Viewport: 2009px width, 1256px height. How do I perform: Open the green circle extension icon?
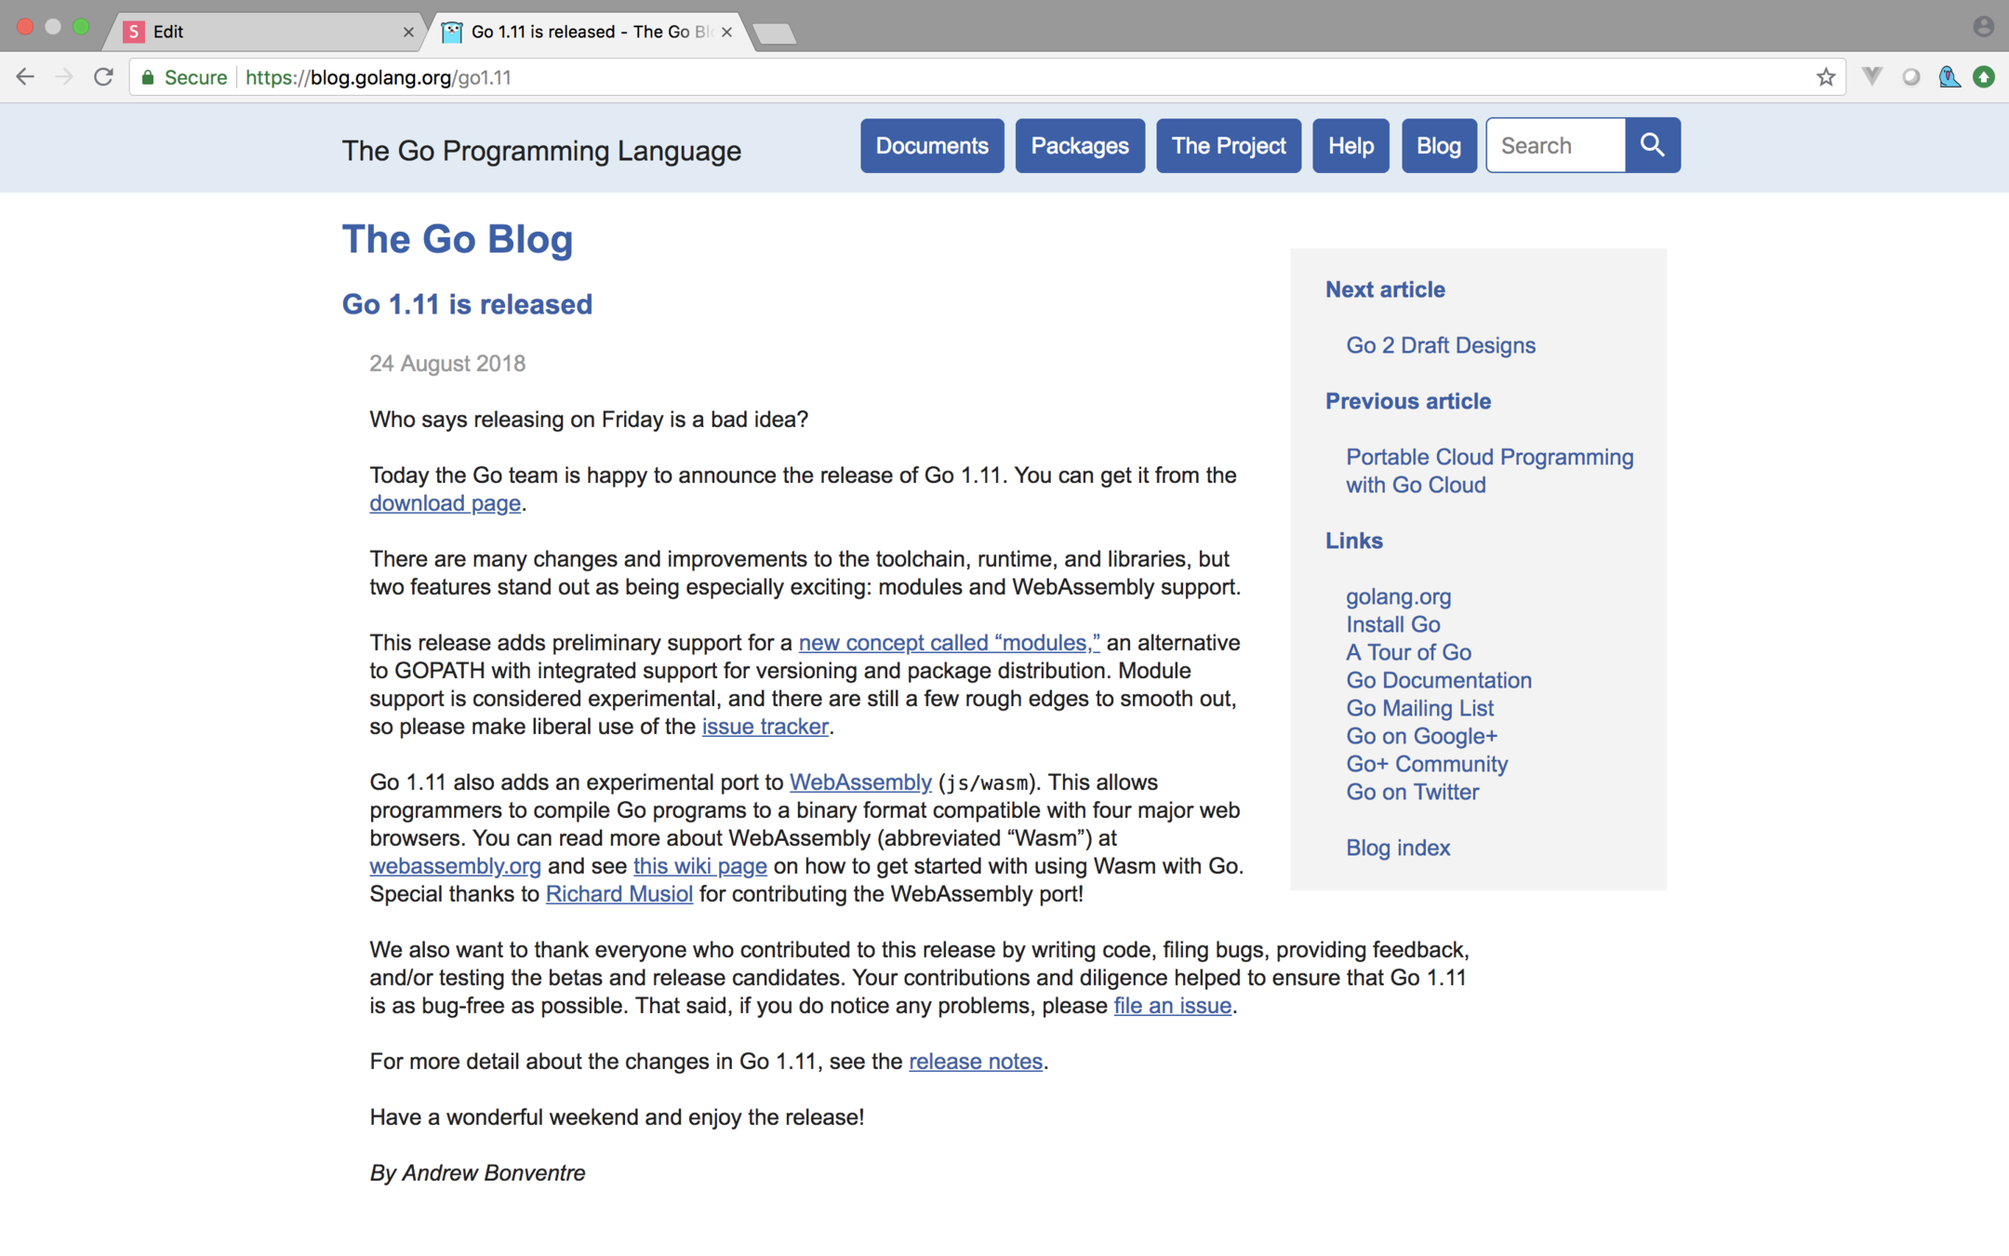pos(1984,77)
